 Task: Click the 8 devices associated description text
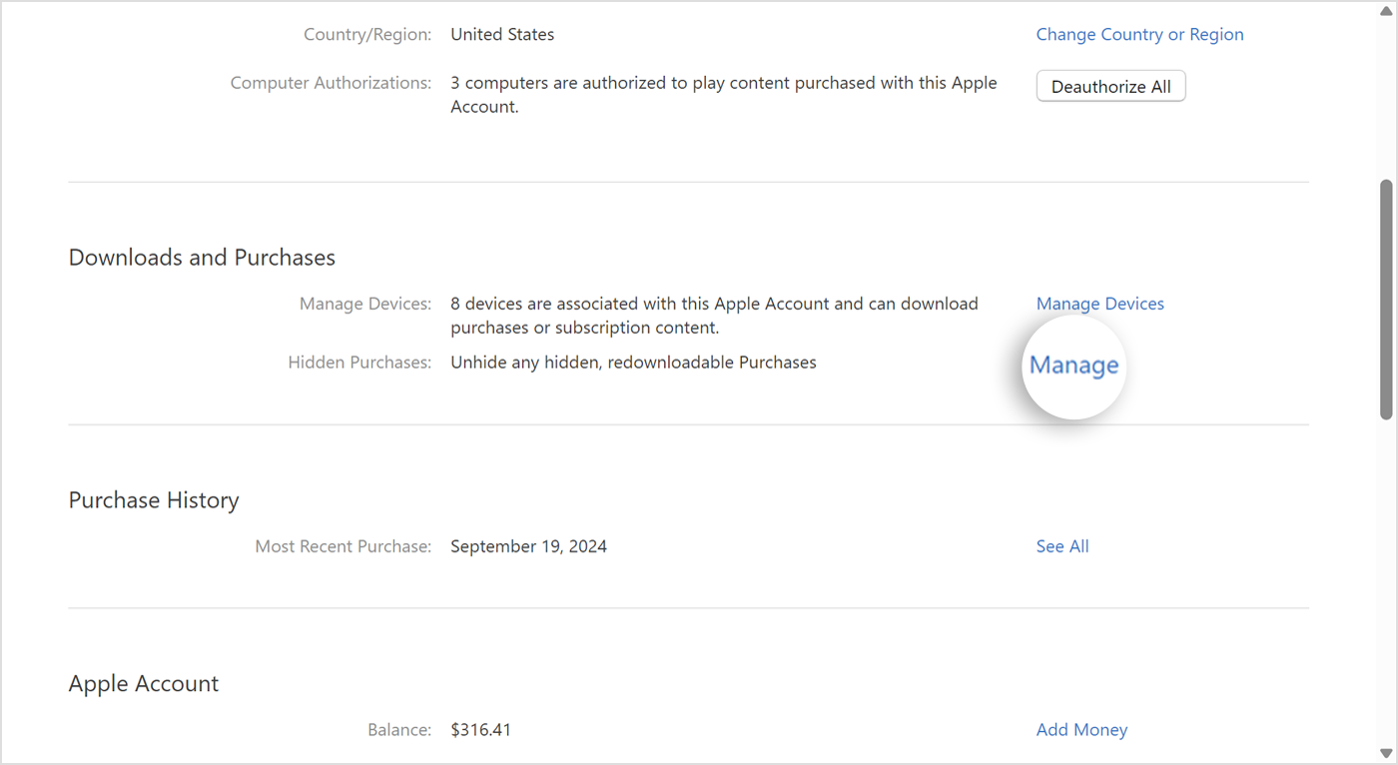(713, 315)
